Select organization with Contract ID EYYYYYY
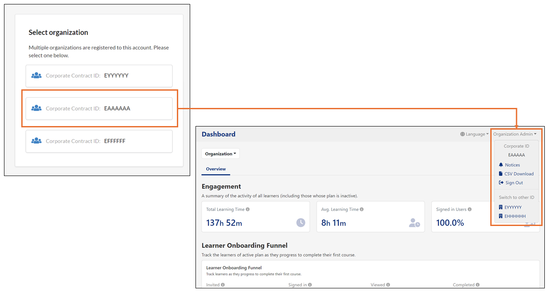Viewport: 551px width, 295px height. 99,76
